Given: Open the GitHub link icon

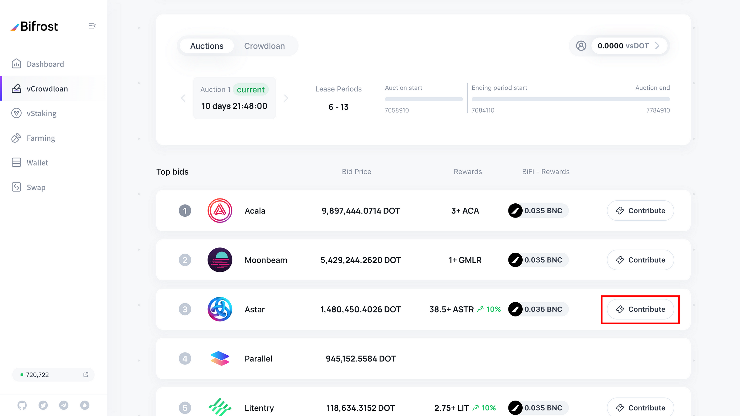Looking at the screenshot, I should click(x=22, y=405).
